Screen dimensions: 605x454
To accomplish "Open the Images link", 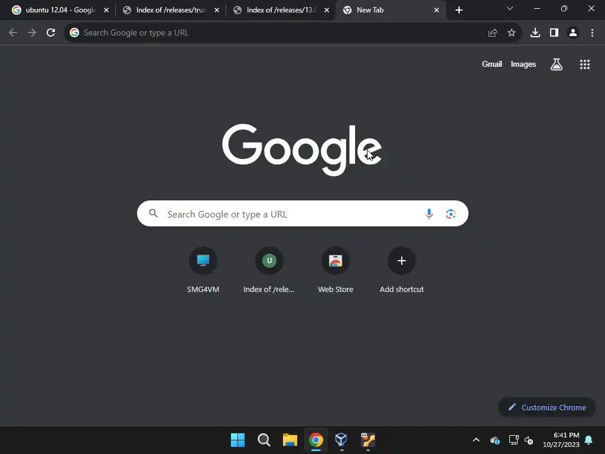I will coord(523,64).
